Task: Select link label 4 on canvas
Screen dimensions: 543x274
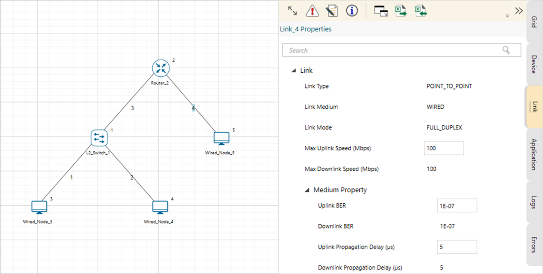Action: [193, 108]
